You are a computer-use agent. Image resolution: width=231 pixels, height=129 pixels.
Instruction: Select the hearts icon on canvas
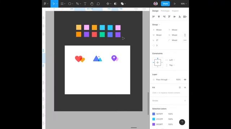point(80,59)
